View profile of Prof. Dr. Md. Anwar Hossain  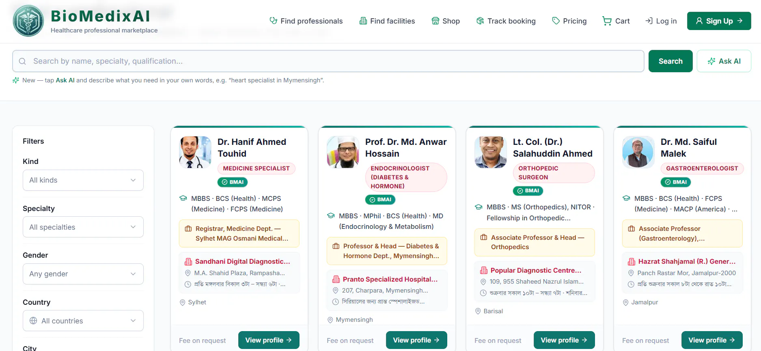point(416,340)
